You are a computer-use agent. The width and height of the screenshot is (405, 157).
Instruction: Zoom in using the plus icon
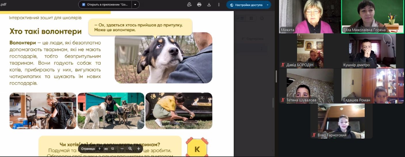click(x=138, y=149)
